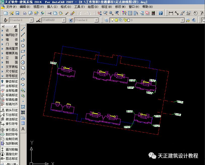Click the Copy icon in toolbar
This screenshot has height=165, width=205.
point(55,13)
